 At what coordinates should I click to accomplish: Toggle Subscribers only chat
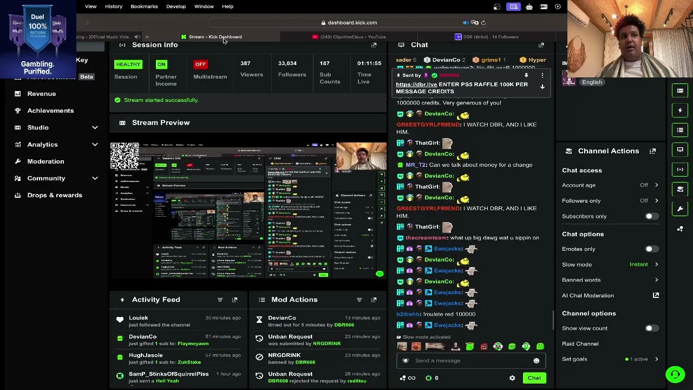click(651, 216)
